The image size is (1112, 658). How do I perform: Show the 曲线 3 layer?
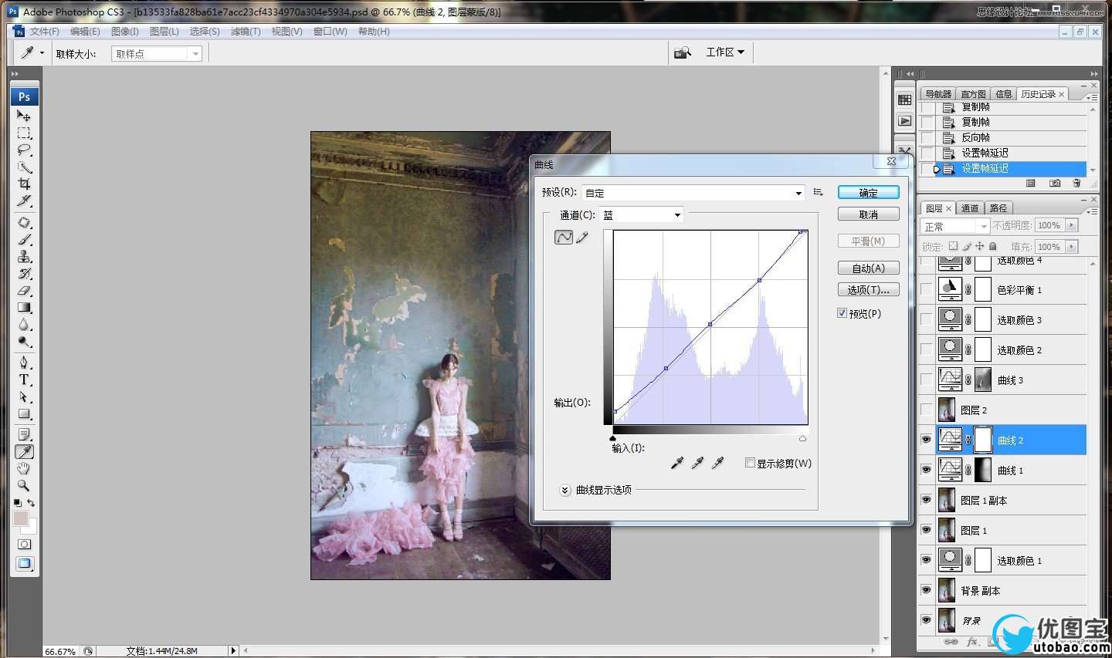[x=926, y=380]
